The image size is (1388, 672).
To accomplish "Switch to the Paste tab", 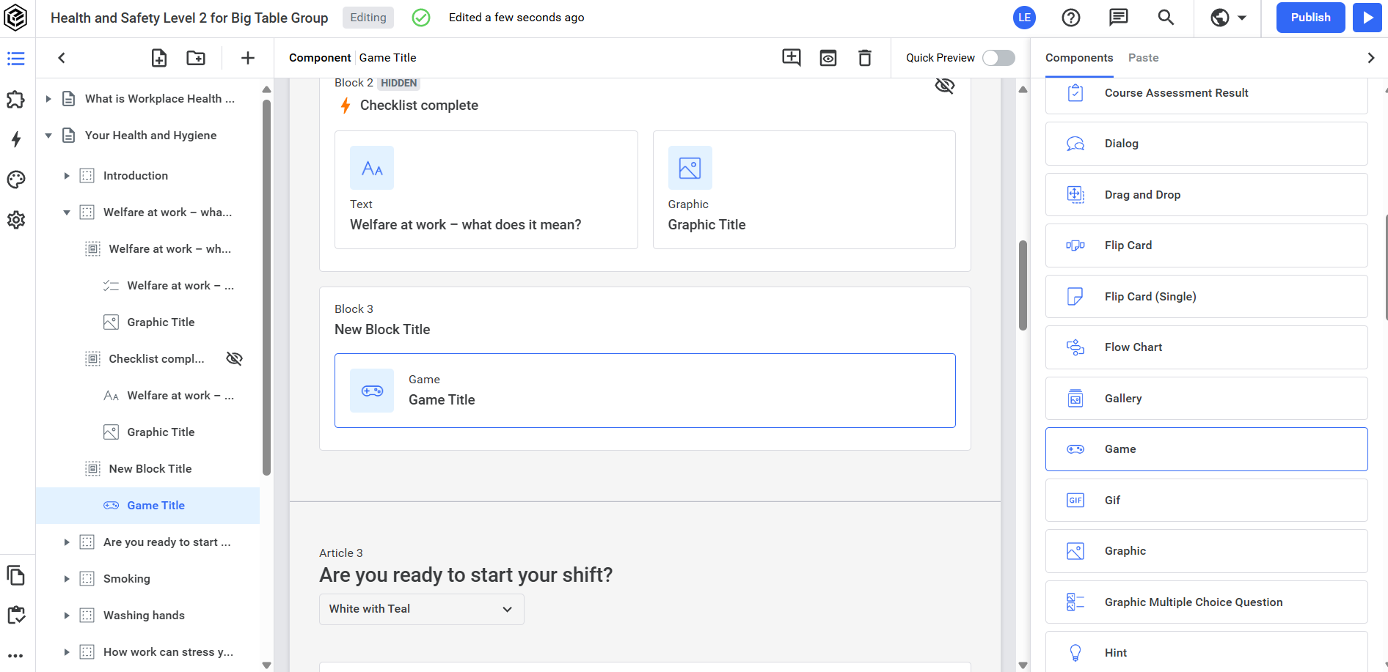I will pos(1143,58).
